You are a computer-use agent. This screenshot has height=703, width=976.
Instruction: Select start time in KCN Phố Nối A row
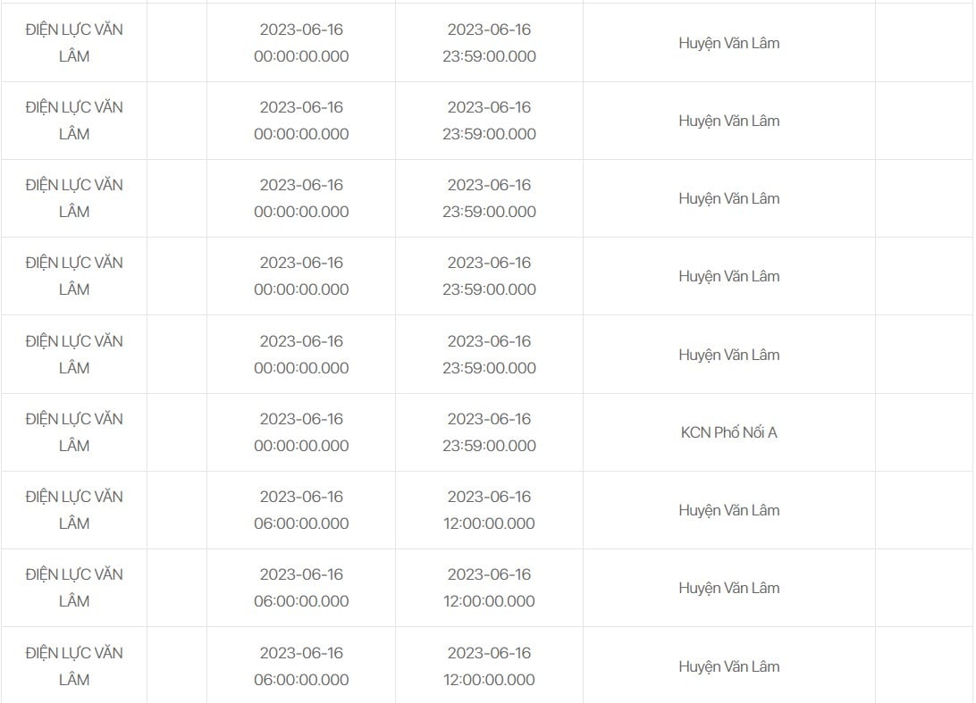tap(301, 432)
